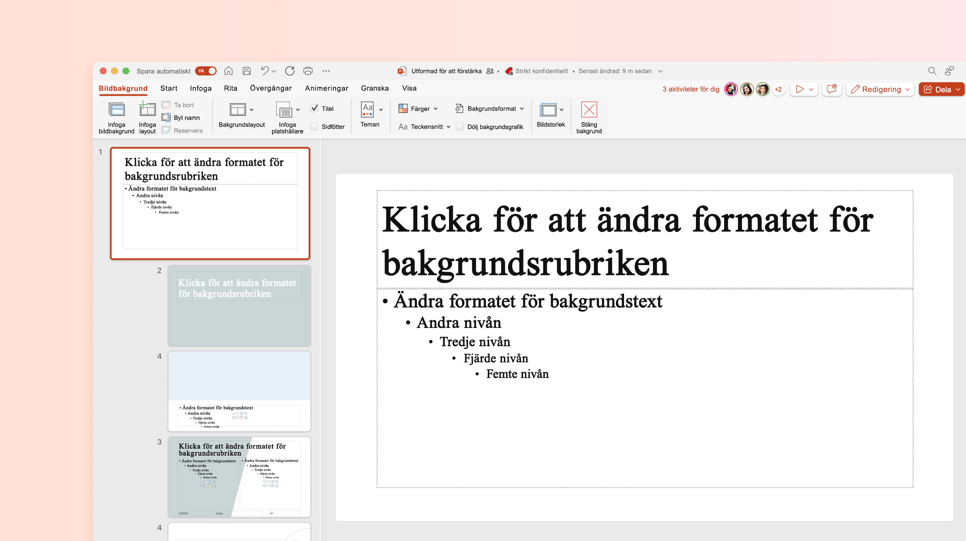Image resolution: width=966 pixels, height=541 pixels.
Task: Toggle Spara automatiskt switch
Action: click(x=206, y=71)
